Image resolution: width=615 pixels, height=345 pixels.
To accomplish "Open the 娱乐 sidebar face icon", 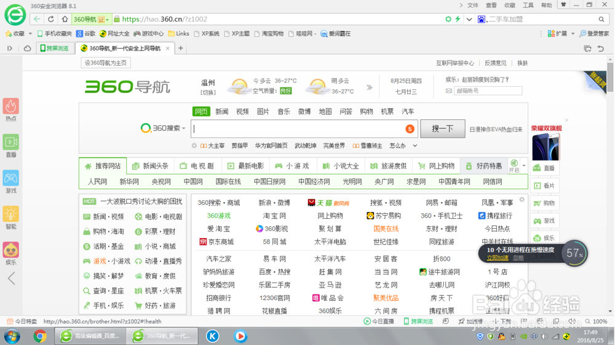I will pos(11,250).
